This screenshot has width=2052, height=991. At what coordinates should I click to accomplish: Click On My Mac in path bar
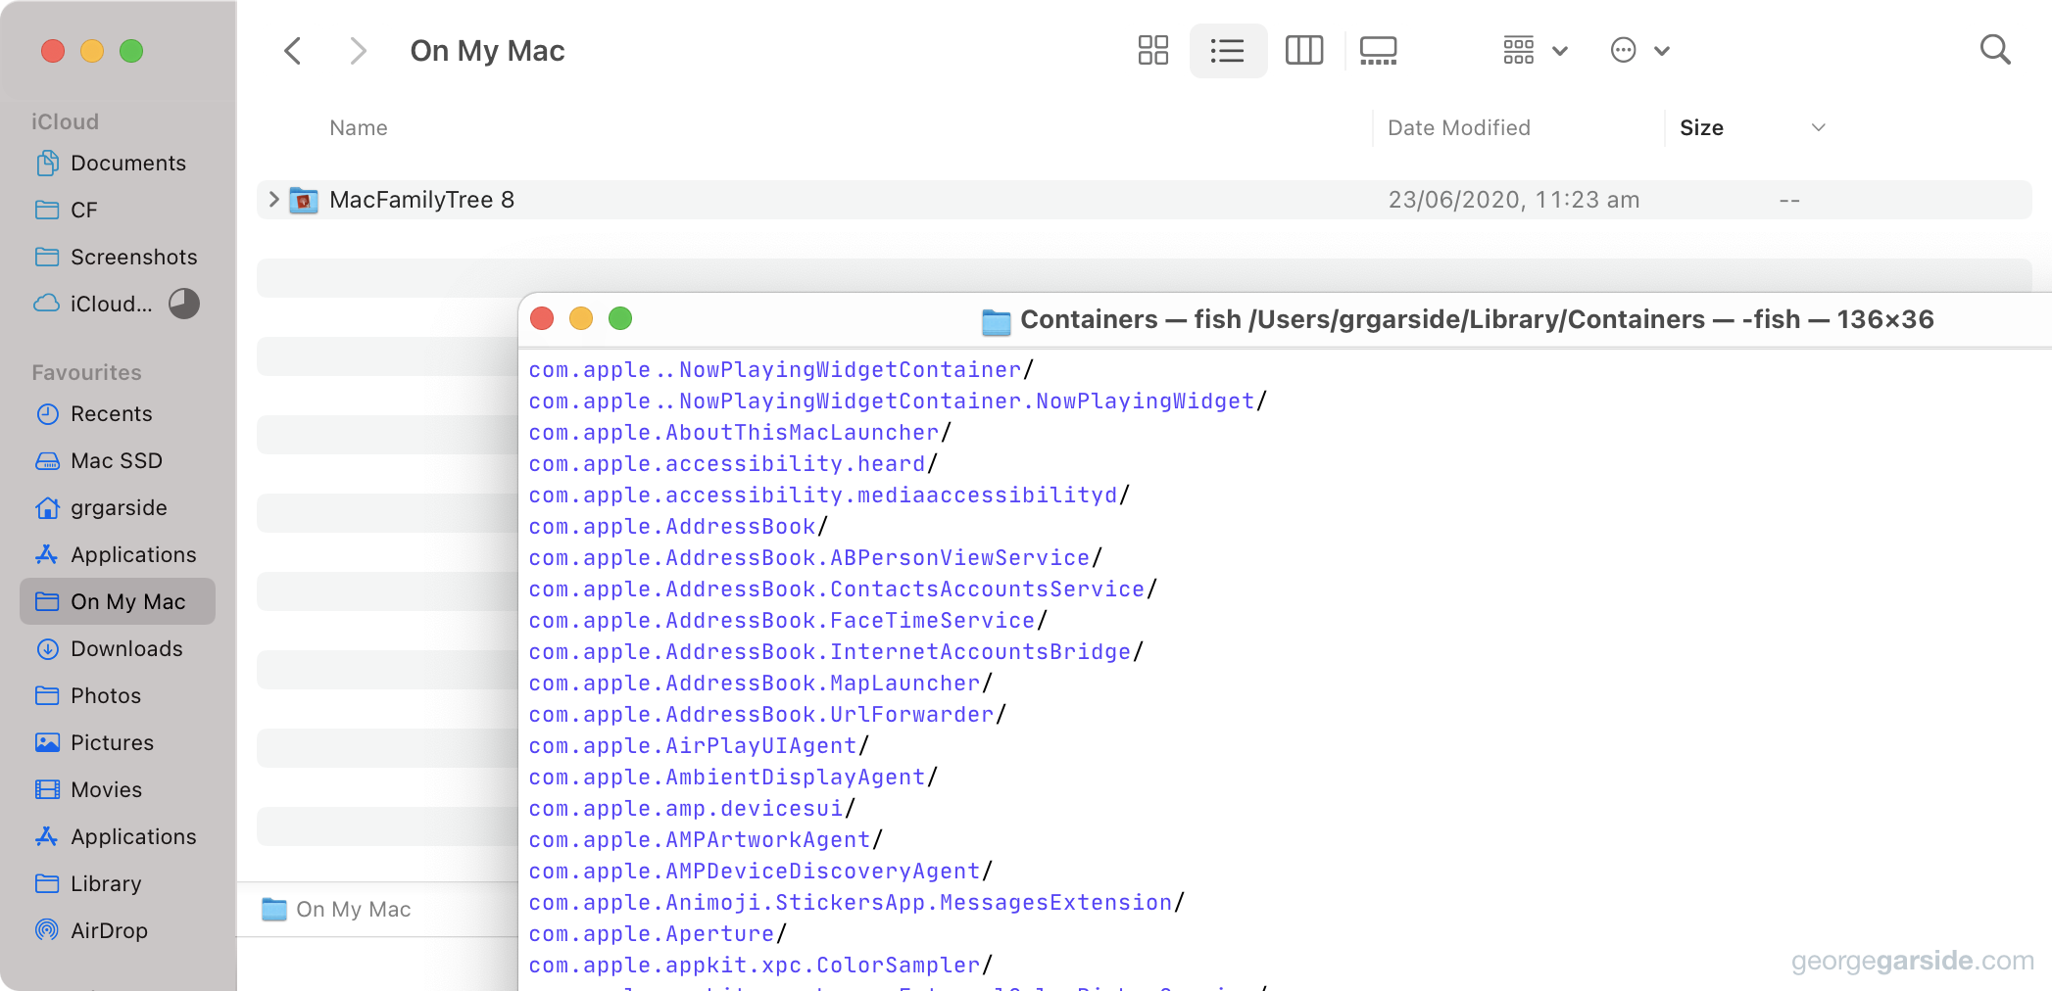click(336, 910)
